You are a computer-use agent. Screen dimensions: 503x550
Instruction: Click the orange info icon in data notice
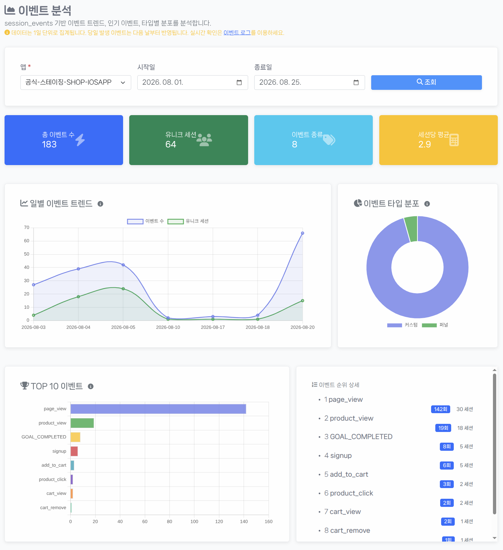point(7,32)
